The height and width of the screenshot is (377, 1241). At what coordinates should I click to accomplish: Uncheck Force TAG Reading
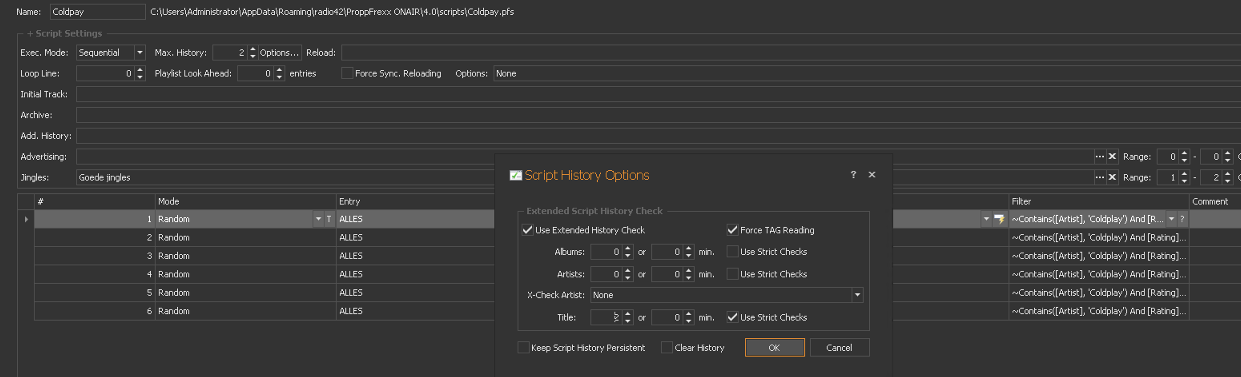click(x=732, y=230)
